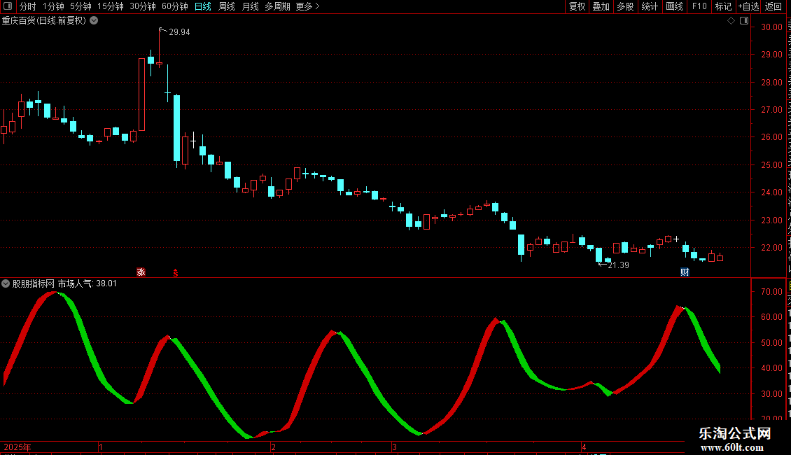Click the 涨 event marker
This screenshot has width=791, height=455.
(141, 272)
